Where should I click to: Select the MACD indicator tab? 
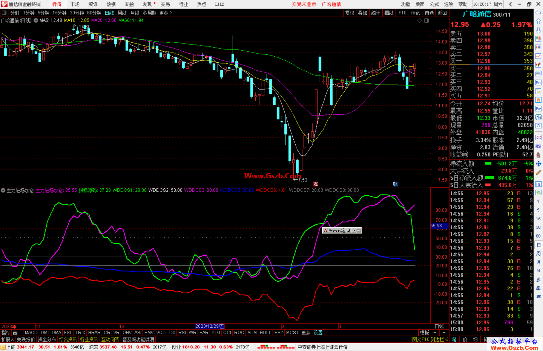[x=31, y=333]
